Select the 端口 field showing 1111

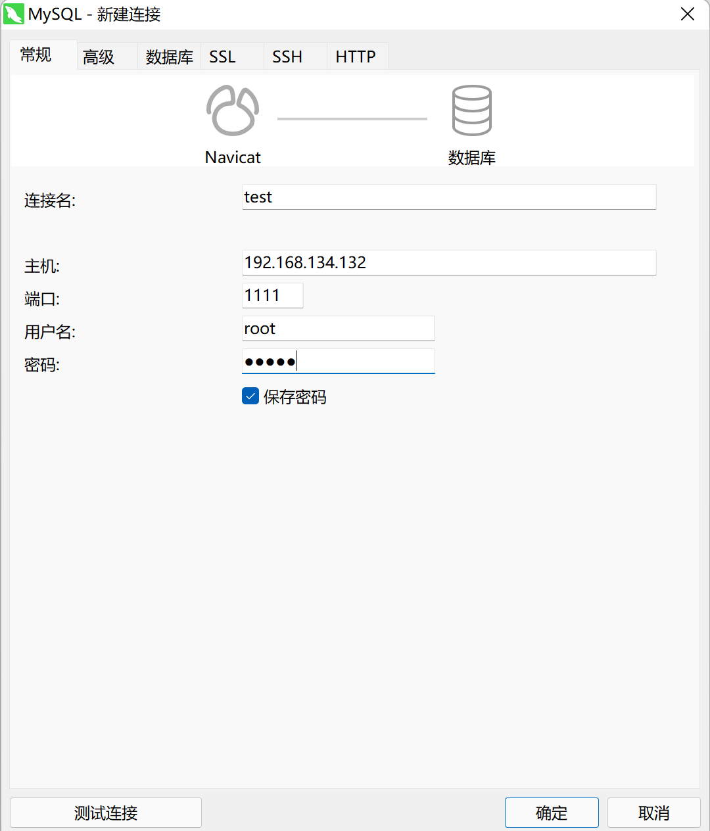(272, 295)
